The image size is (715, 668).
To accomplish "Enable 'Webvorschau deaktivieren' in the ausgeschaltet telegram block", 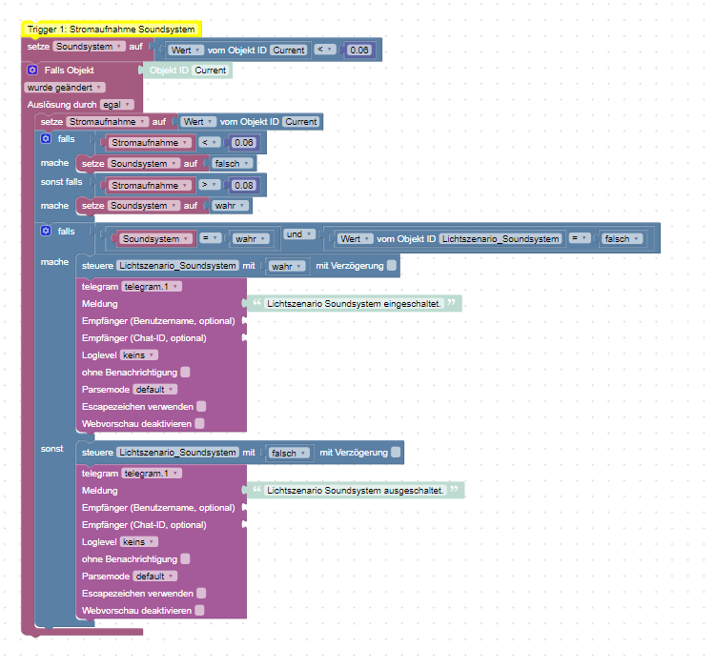I will point(199,611).
